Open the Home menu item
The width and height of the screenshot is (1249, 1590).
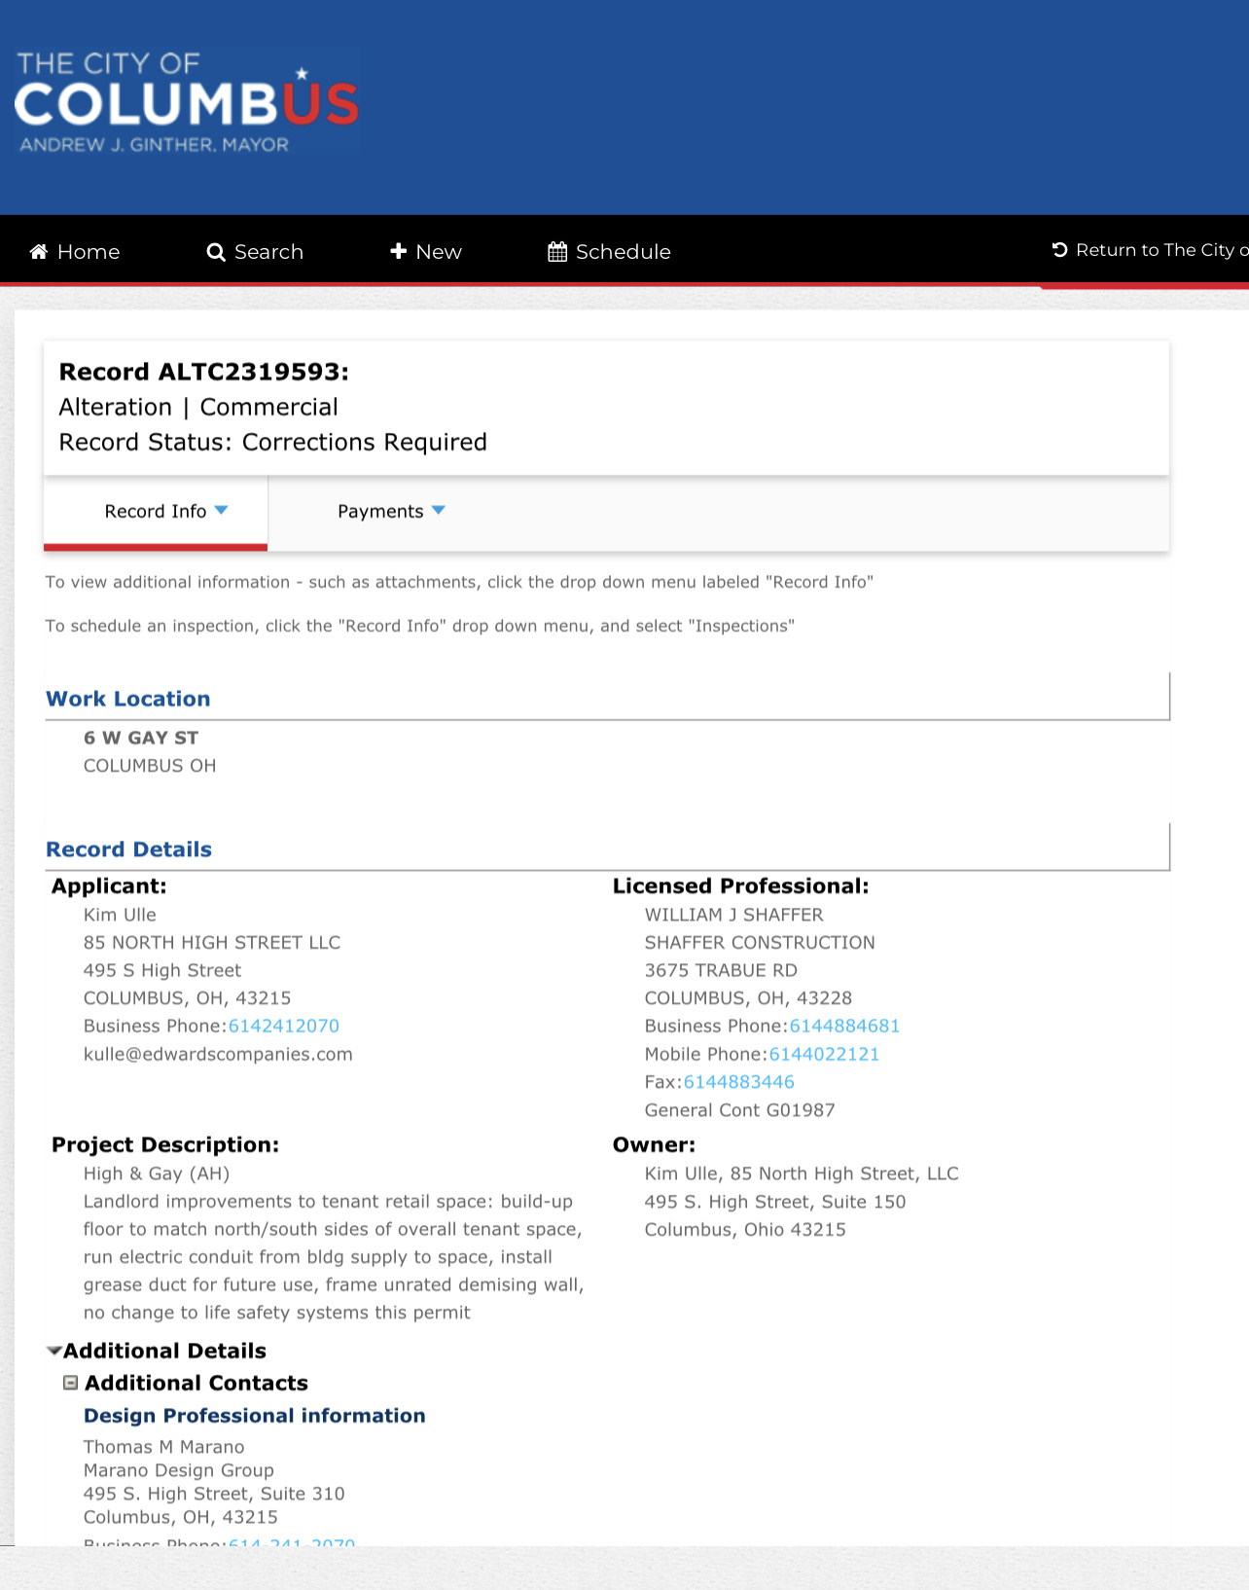click(75, 252)
